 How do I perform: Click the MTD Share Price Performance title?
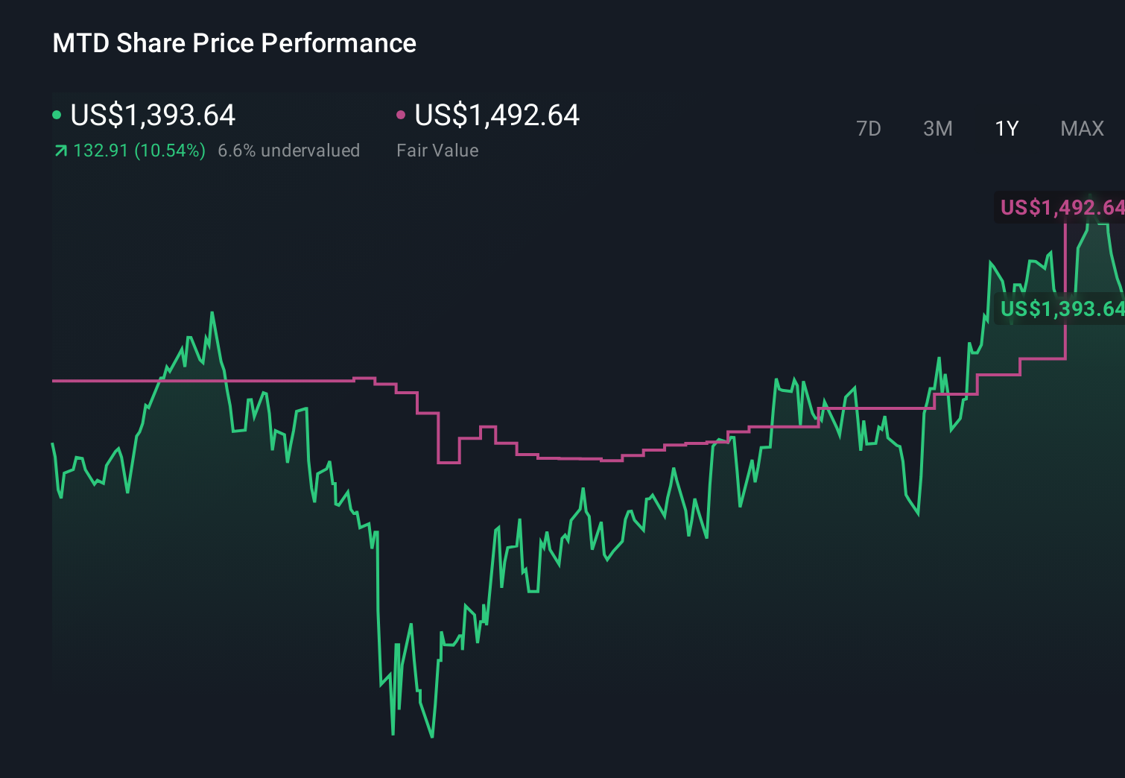point(233,43)
